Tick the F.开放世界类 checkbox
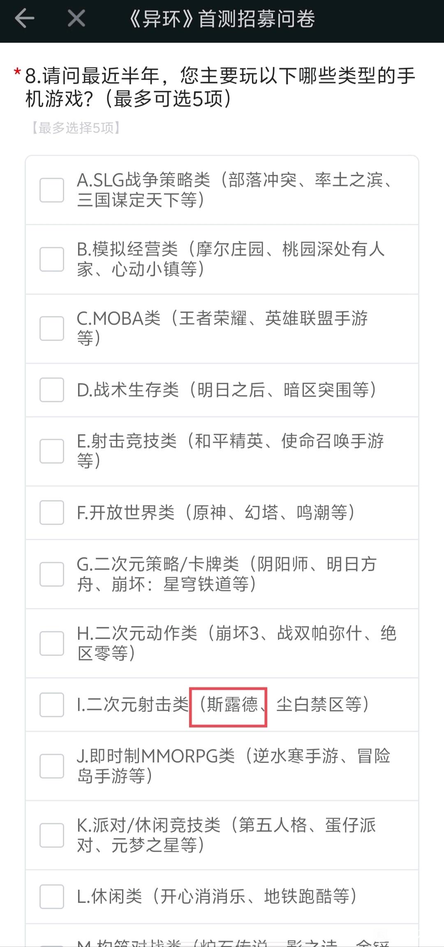 52,513
